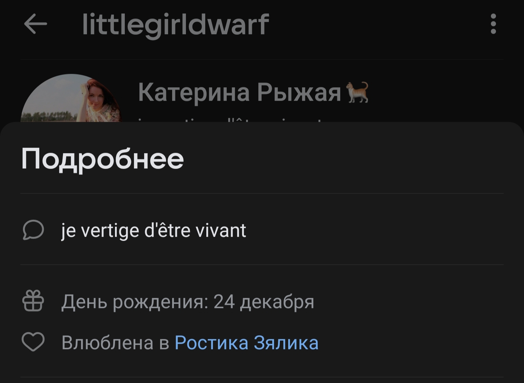Select the status text je vertige d'être vivant
The image size is (524, 383).
point(154,231)
